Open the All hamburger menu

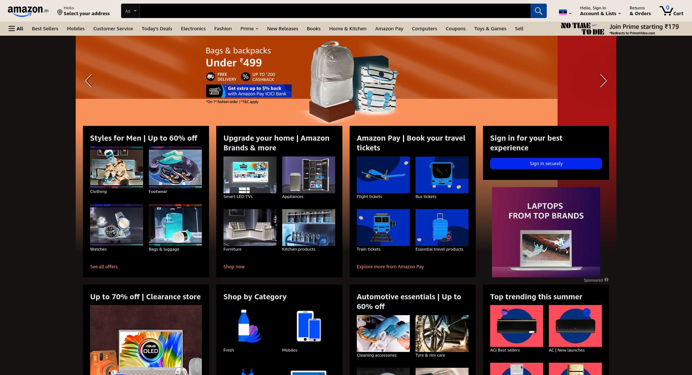click(16, 28)
